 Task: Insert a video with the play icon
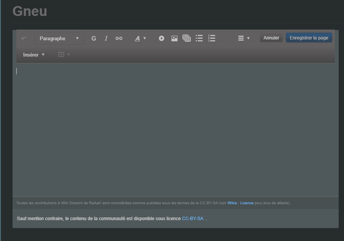161,38
